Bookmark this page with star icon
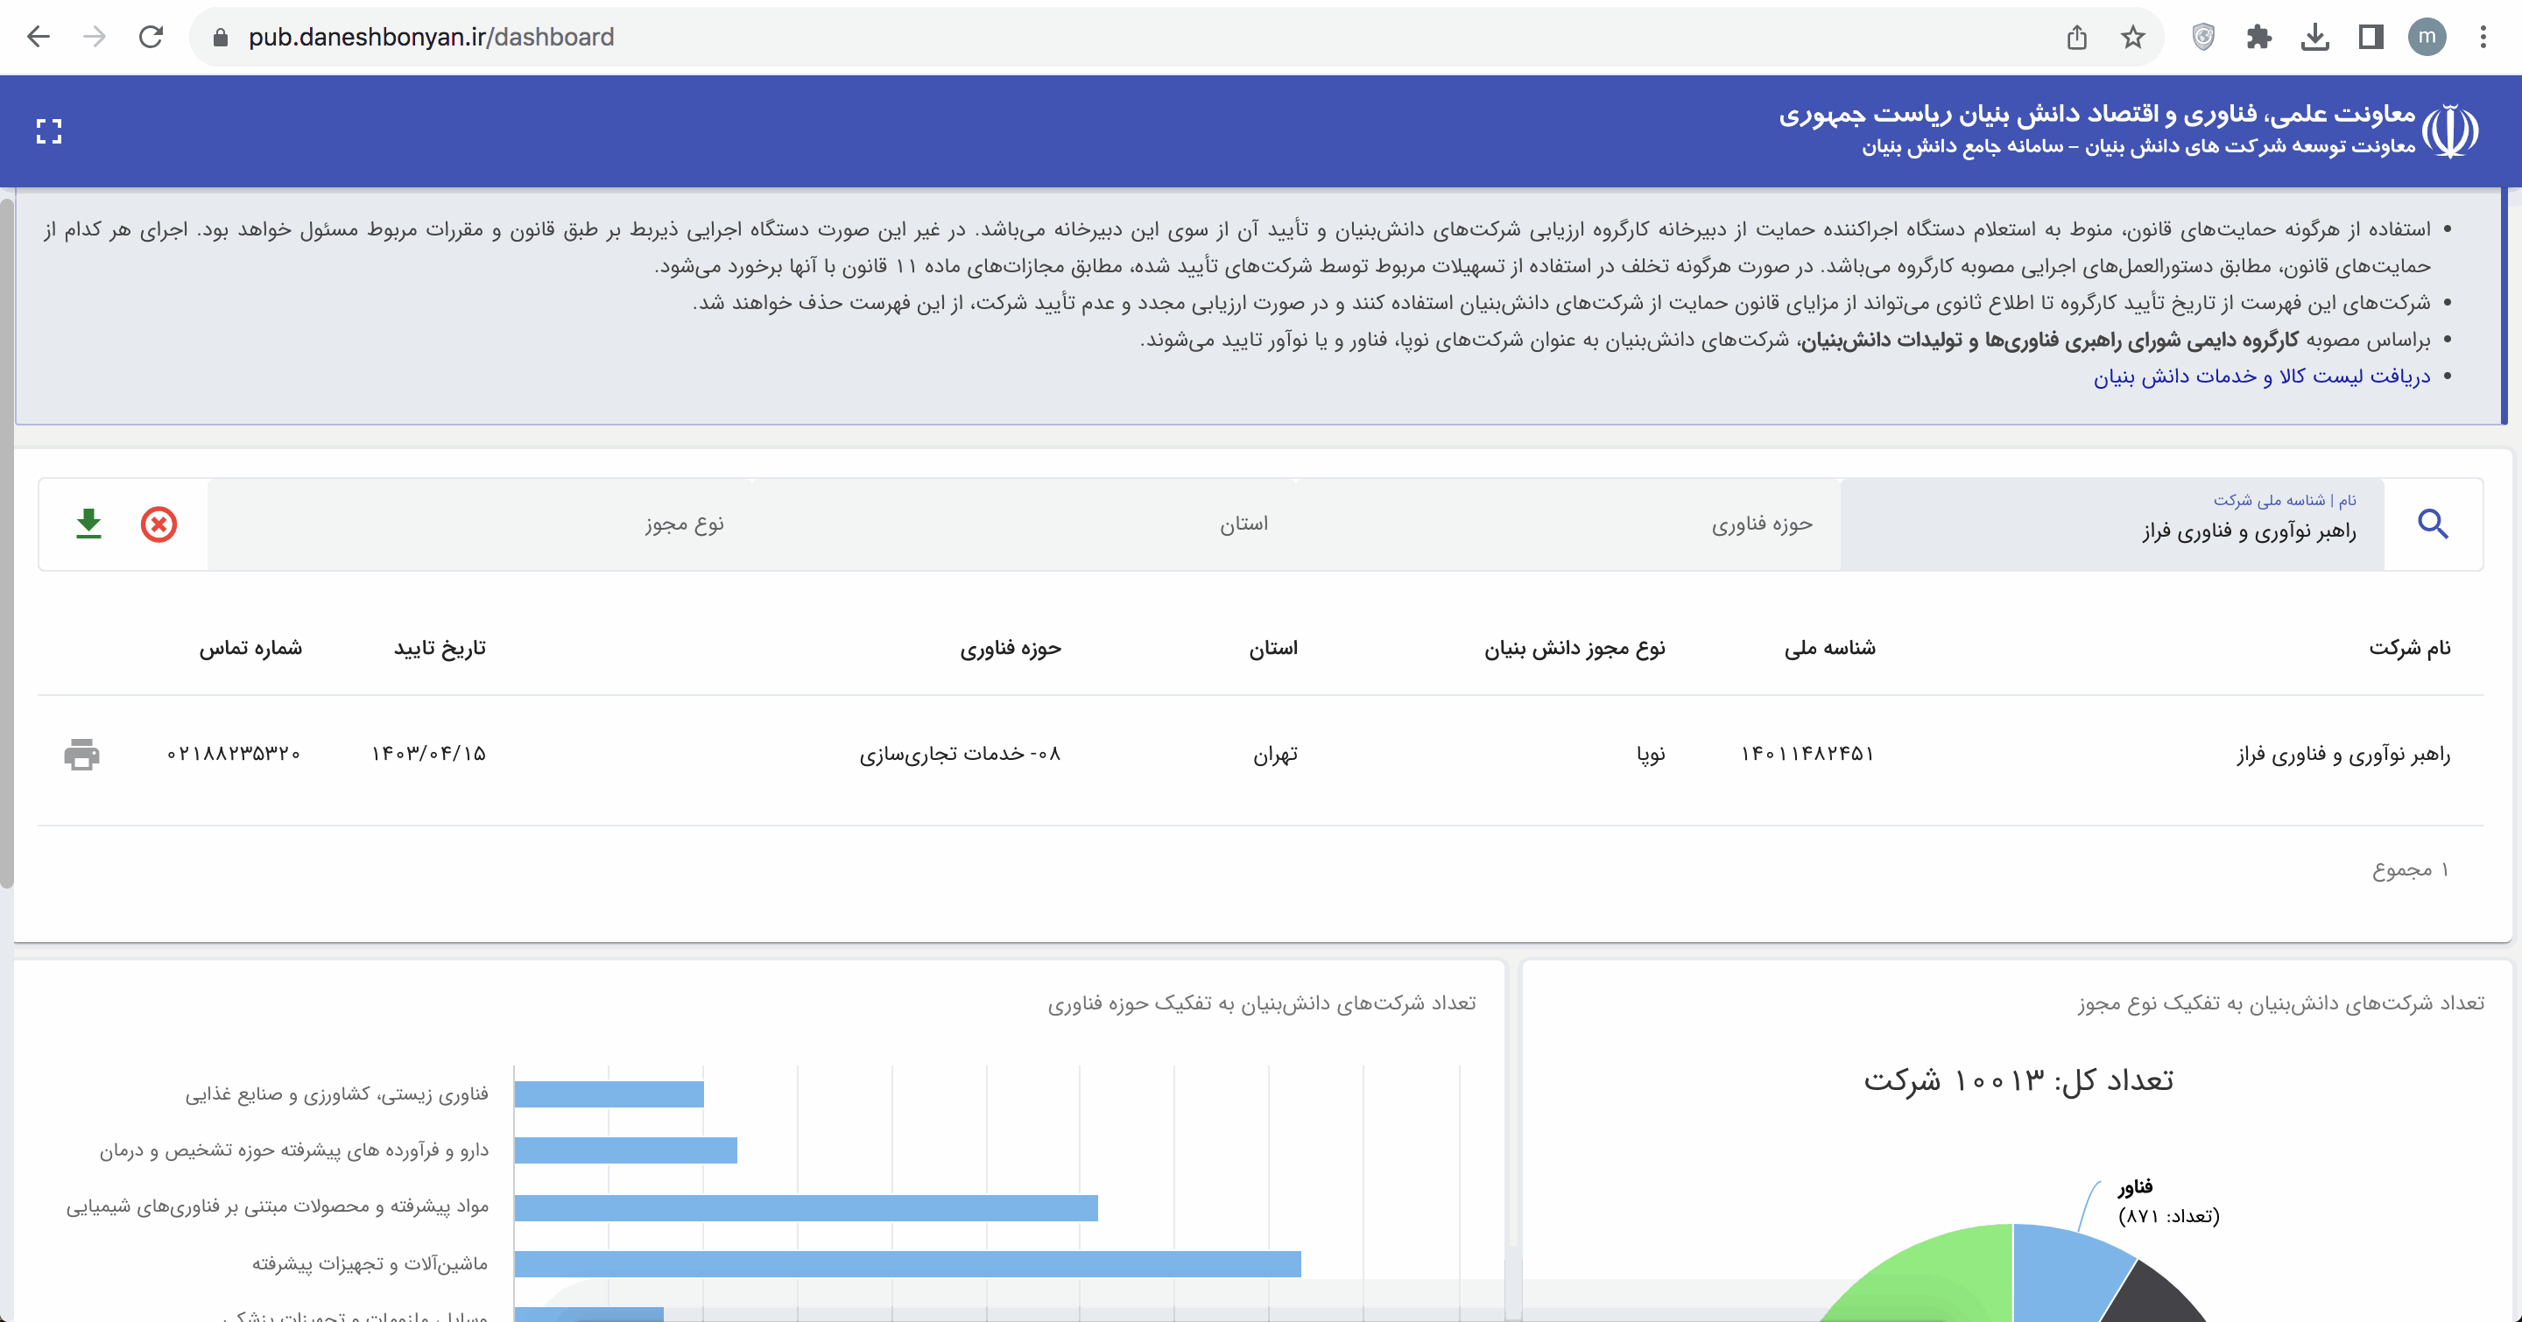The image size is (2522, 1322). coord(2132,37)
